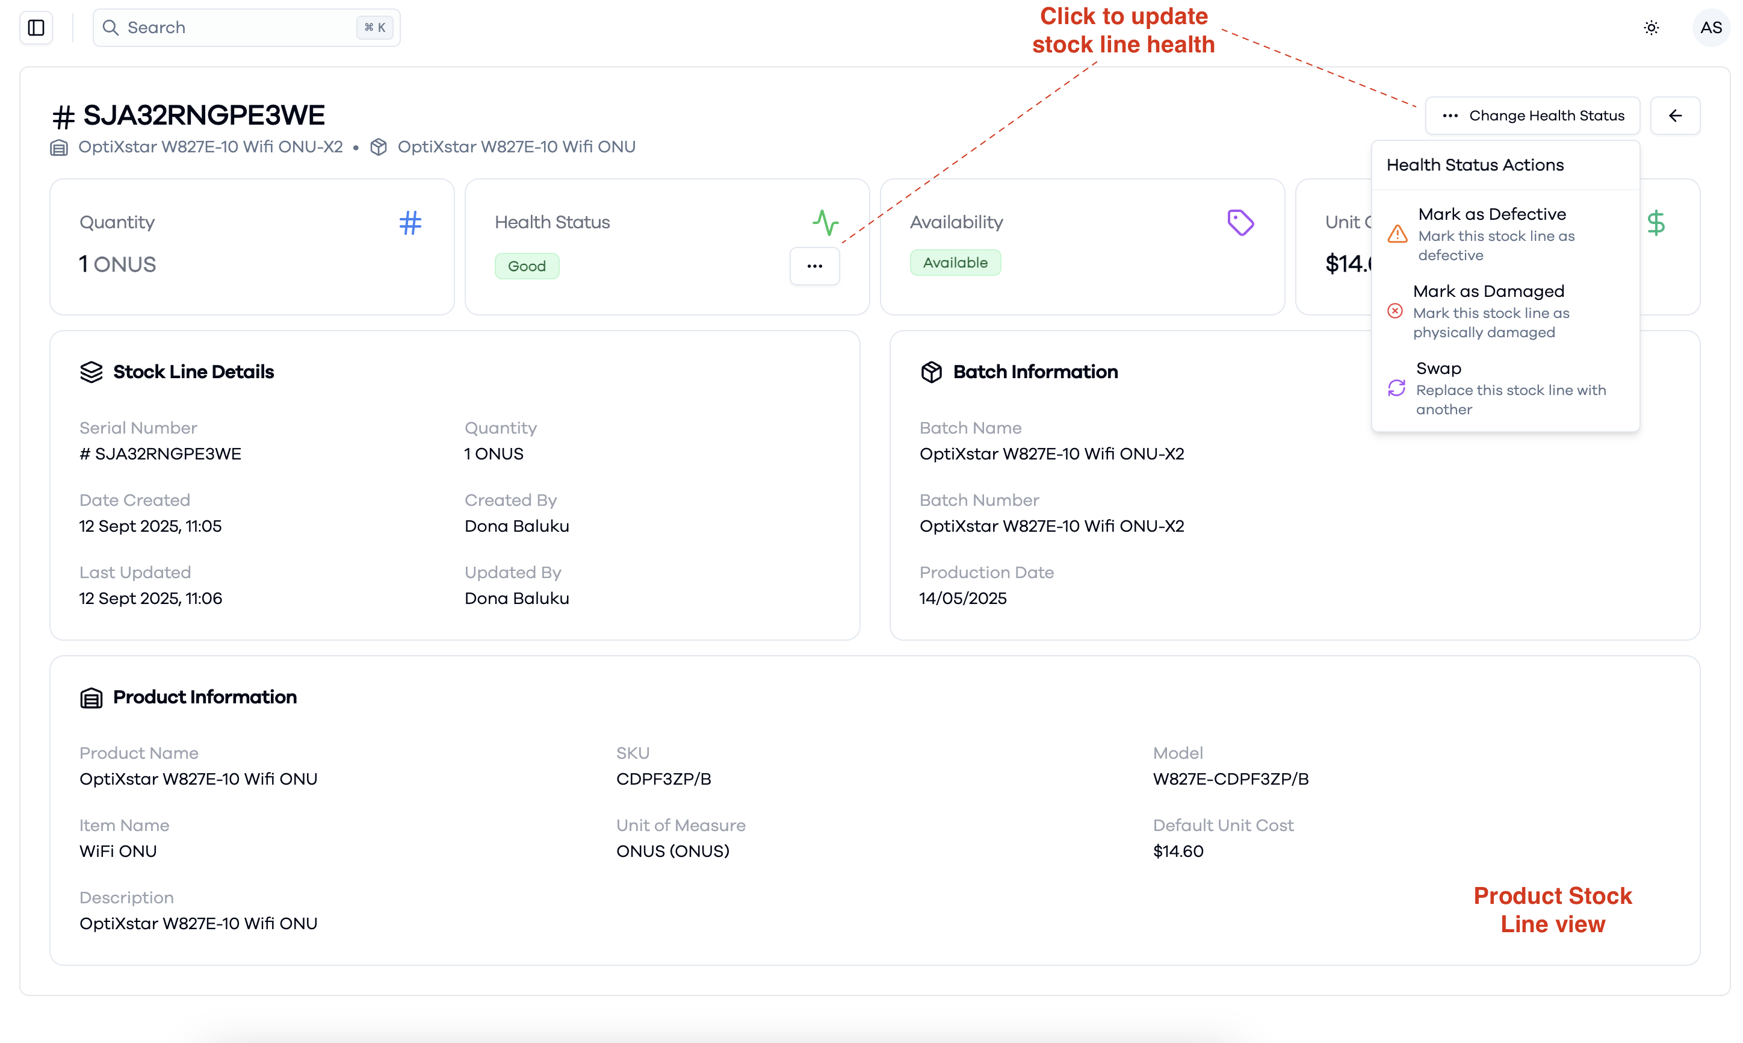The width and height of the screenshot is (1743, 1043).
Task: Click Item Name value WiFi ONU
Action: [x=118, y=852]
